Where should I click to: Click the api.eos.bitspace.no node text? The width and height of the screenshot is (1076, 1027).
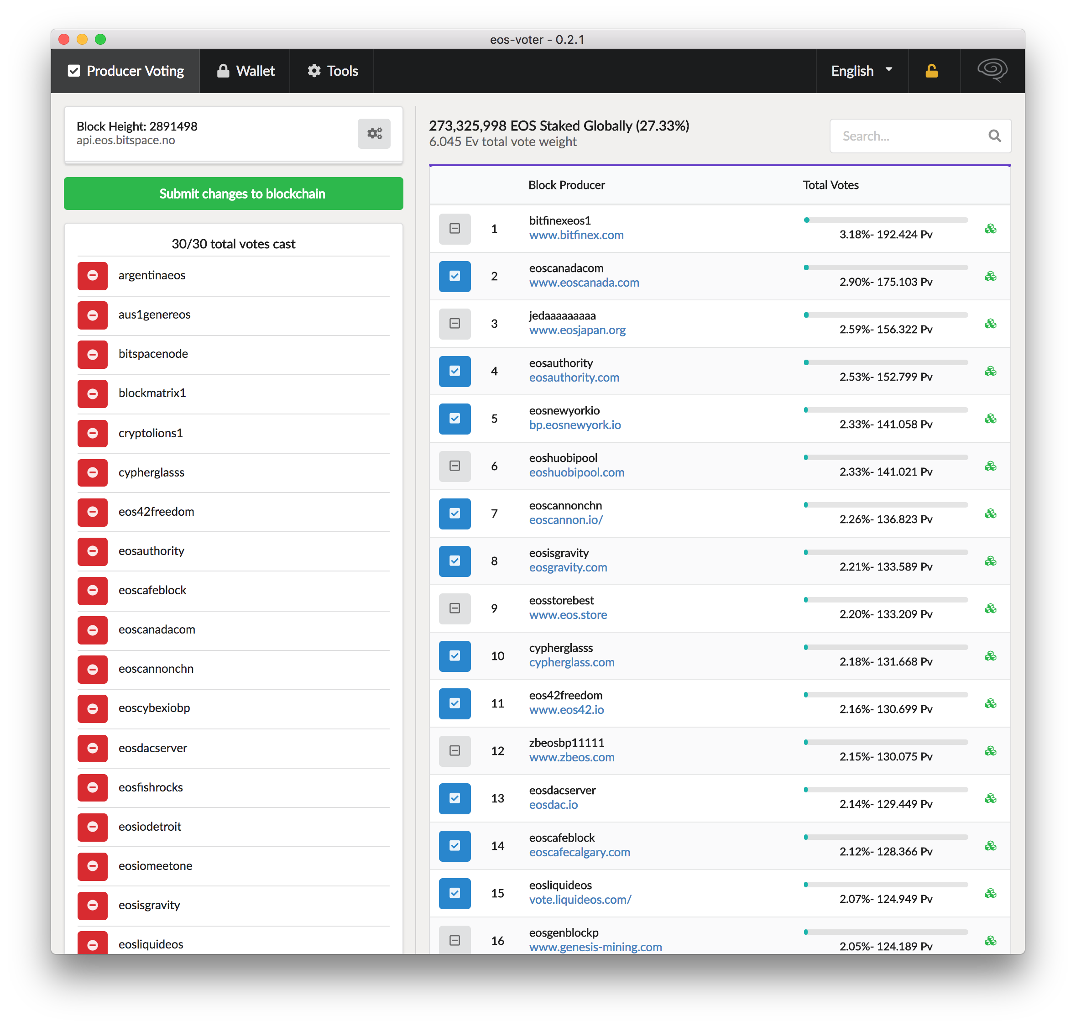click(125, 140)
